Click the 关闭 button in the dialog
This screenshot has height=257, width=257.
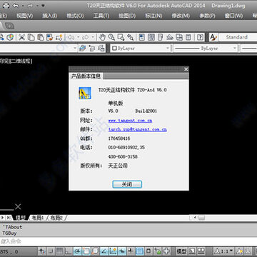[127, 184]
